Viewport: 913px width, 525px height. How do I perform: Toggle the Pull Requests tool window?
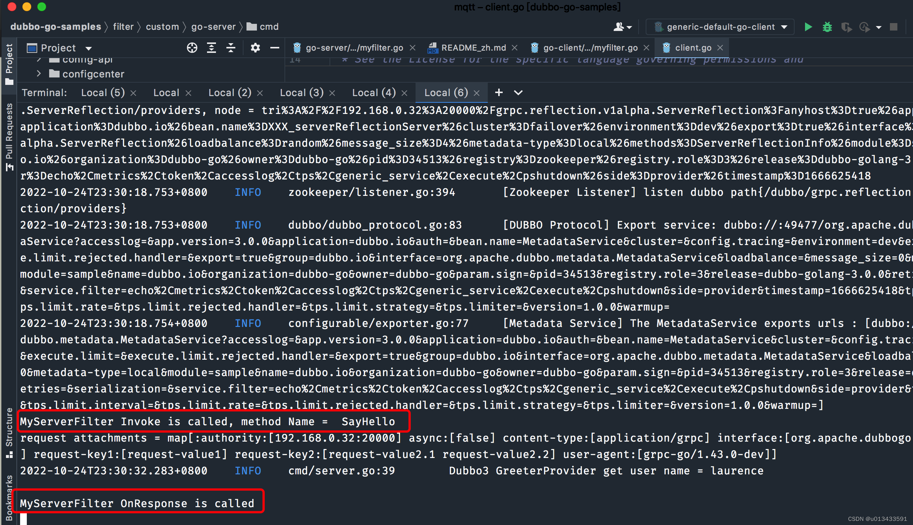pyautogui.click(x=9, y=137)
